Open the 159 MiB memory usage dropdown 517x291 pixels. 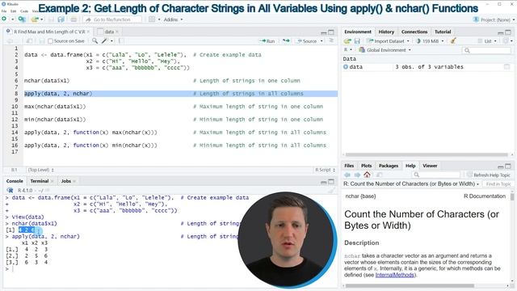pyautogui.click(x=430, y=41)
